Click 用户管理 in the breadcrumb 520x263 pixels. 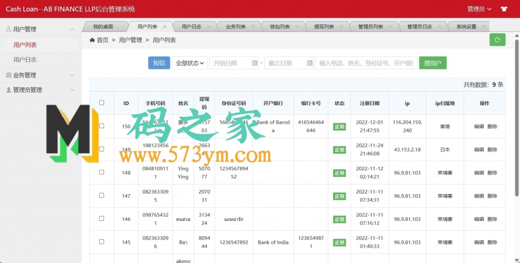click(131, 40)
